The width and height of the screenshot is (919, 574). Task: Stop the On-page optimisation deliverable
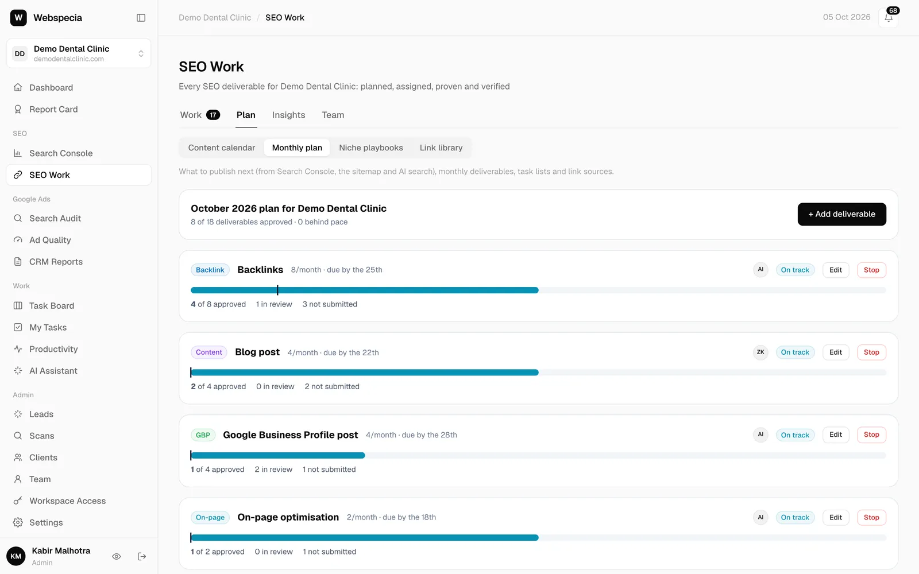click(x=871, y=517)
